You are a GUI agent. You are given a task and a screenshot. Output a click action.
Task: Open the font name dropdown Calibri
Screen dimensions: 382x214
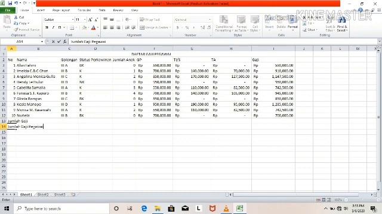tap(73, 20)
